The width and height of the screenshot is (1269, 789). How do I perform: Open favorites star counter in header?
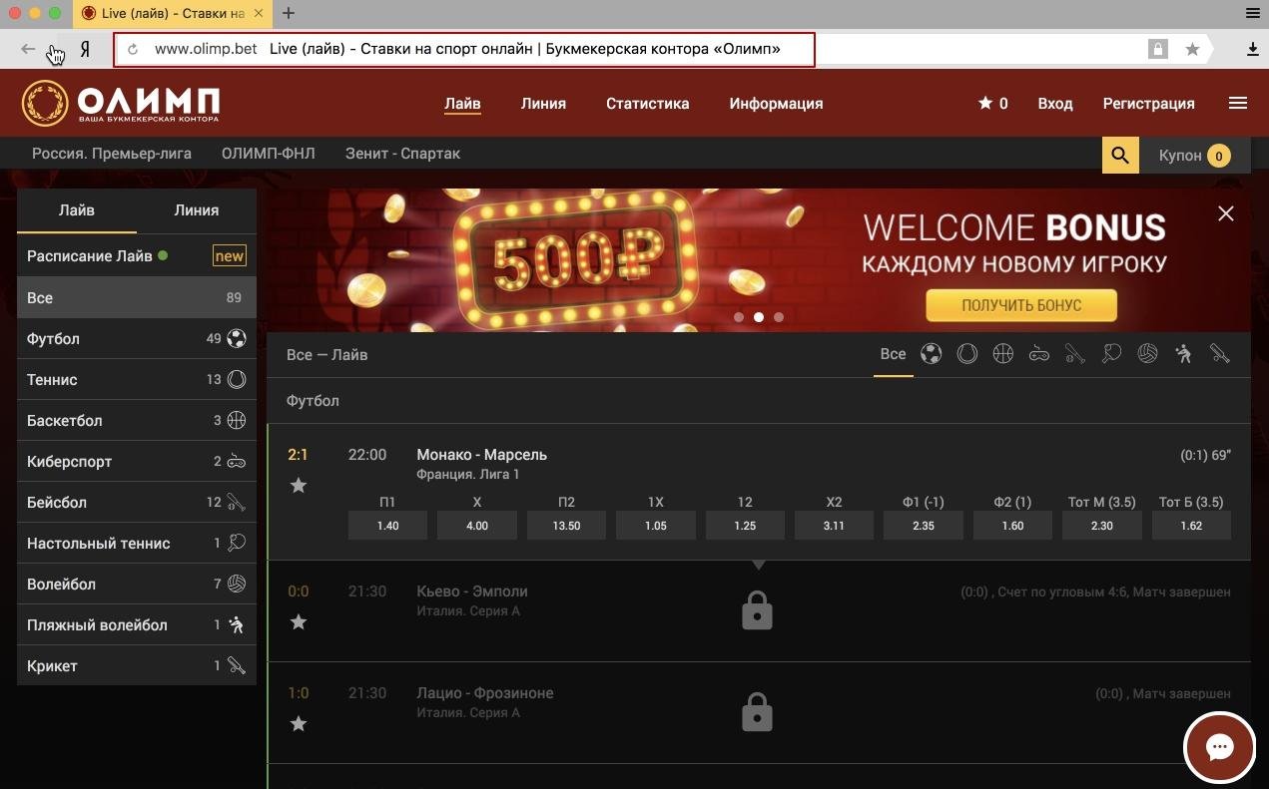click(992, 103)
